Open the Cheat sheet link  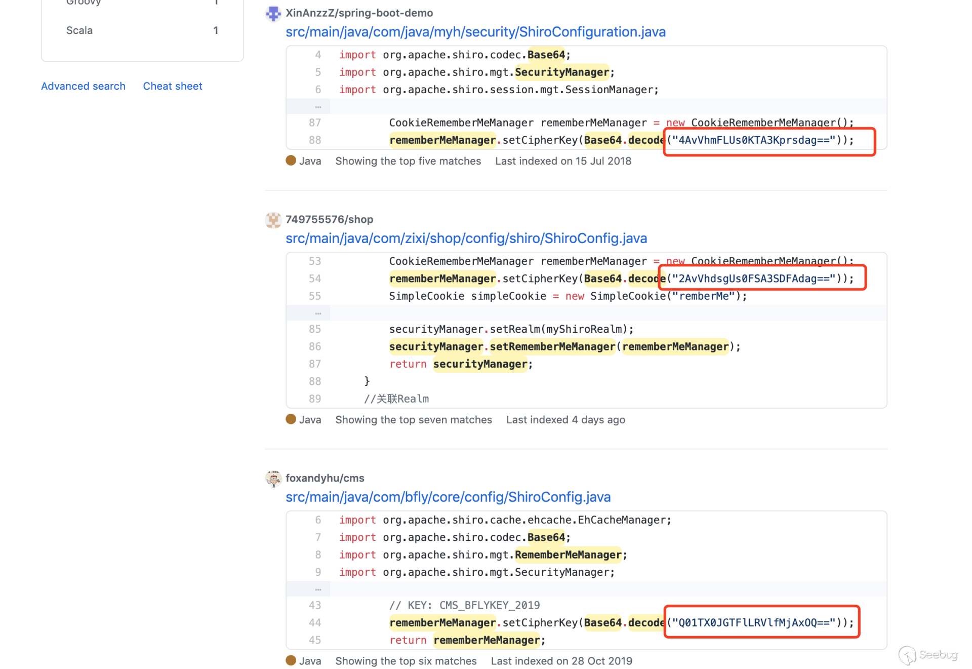(x=172, y=86)
